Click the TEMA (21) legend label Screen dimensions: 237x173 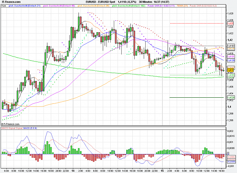(x=182, y=6)
